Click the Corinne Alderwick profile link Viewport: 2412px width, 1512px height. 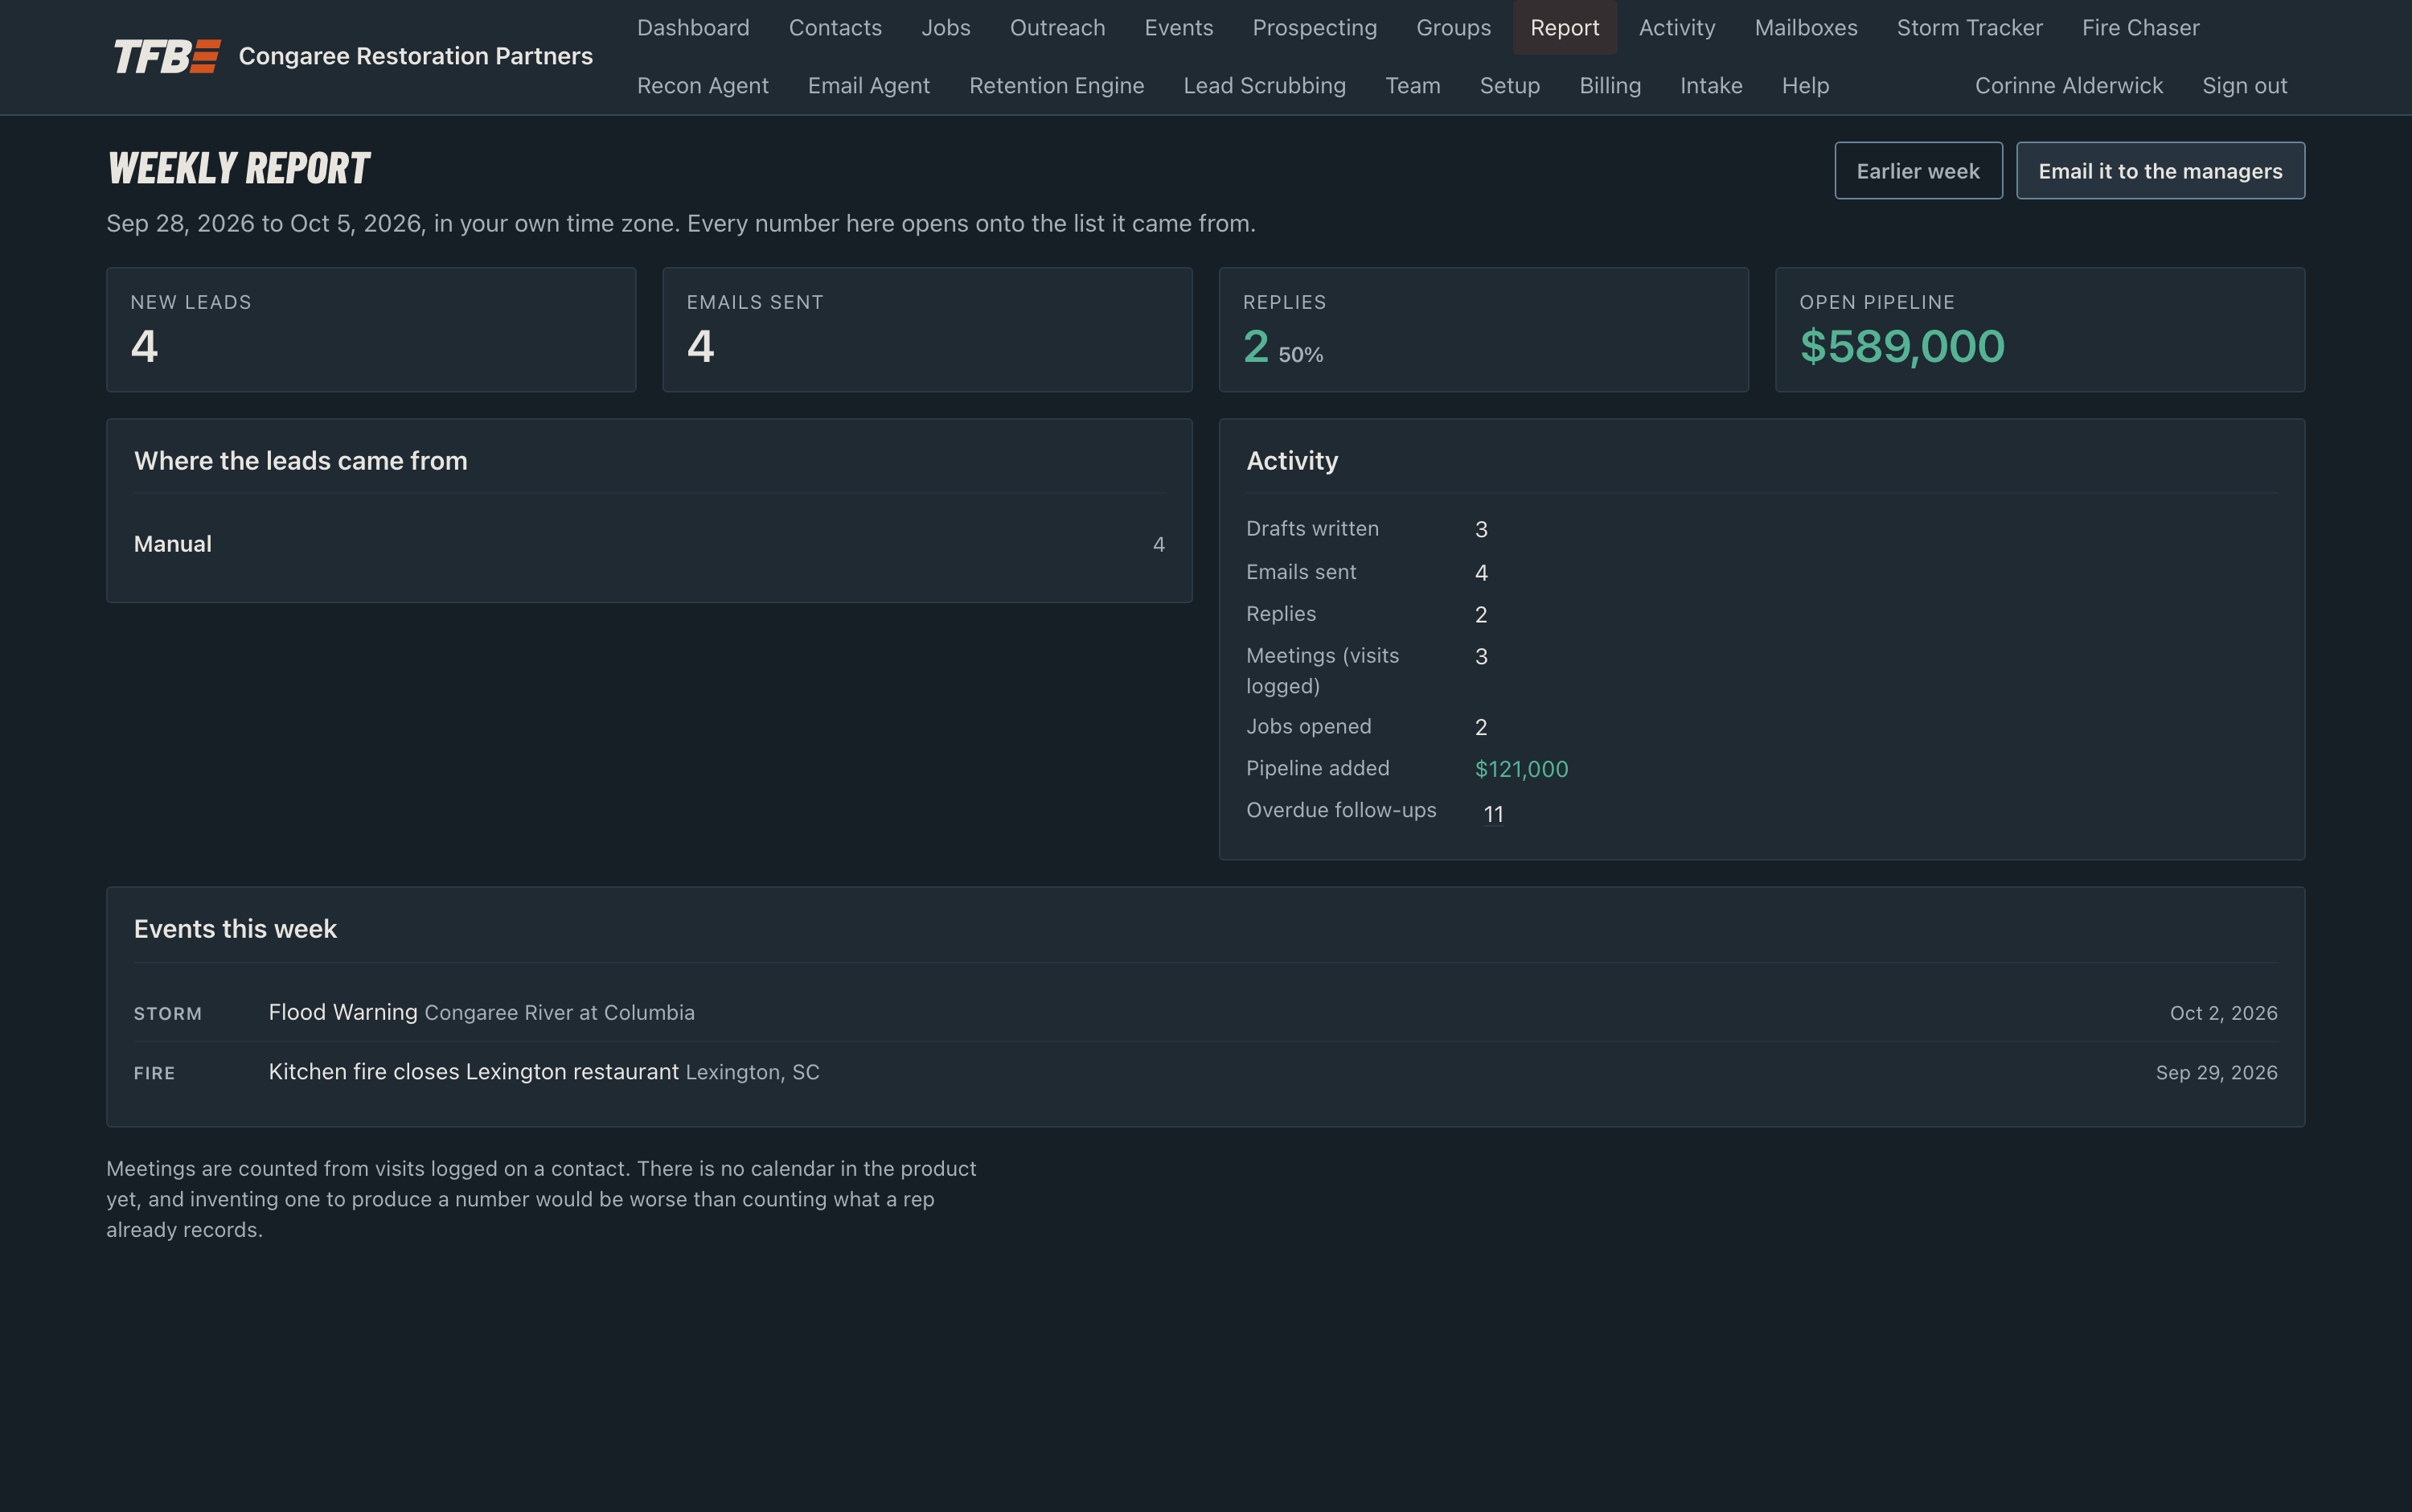2068,86
